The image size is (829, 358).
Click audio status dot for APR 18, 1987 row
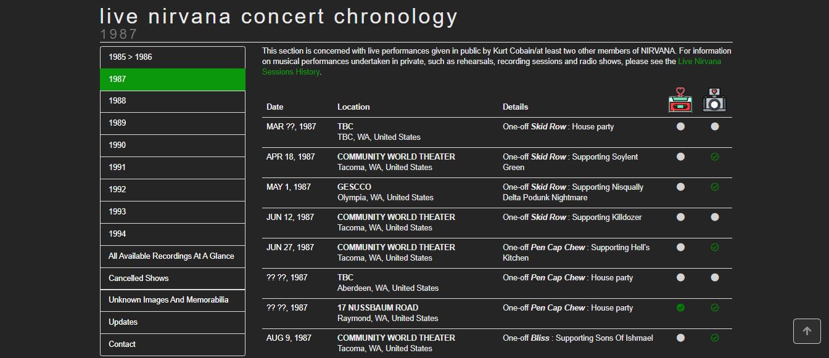[x=680, y=157]
